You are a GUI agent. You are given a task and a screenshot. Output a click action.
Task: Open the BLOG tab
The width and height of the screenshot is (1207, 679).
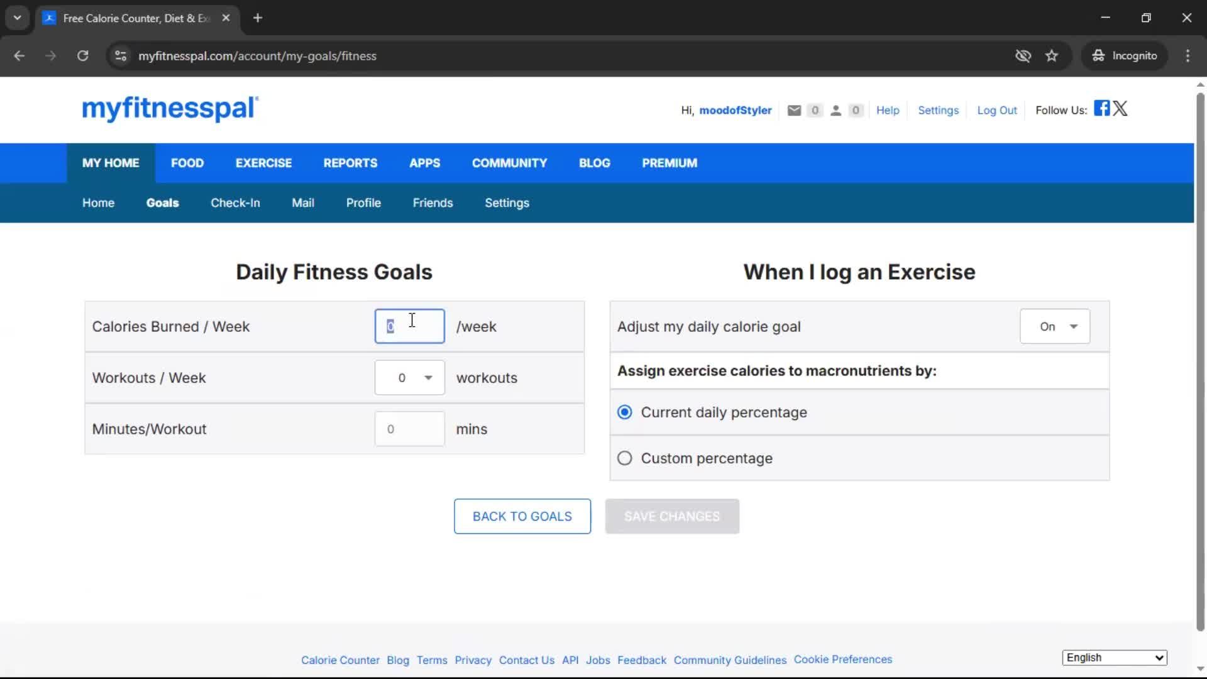pyautogui.click(x=594, y=163)
